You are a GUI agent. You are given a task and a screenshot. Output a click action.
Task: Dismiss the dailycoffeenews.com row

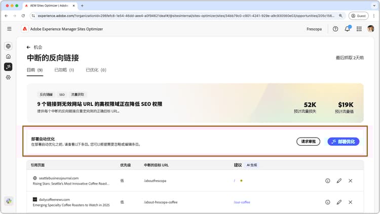pos(351,202)
